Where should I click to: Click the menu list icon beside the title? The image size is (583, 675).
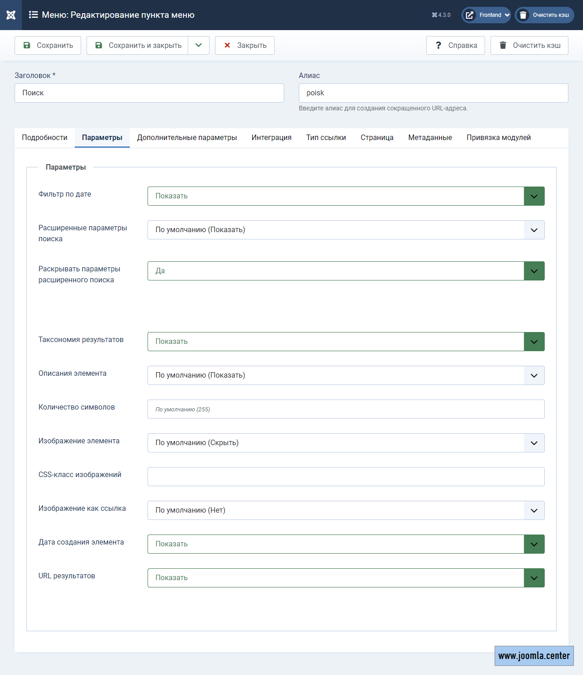click(x=33, y=15)
